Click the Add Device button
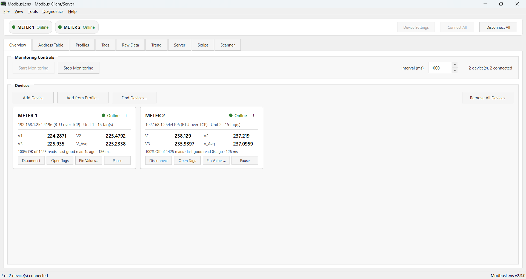This screenshot has height=279, width=526. 33,98
